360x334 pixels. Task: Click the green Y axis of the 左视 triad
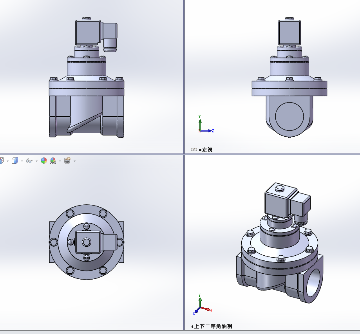point(200,124)
